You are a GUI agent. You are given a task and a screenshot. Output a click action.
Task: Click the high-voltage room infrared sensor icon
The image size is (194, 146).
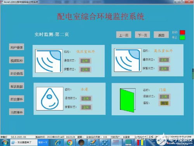tap(128, 60)
